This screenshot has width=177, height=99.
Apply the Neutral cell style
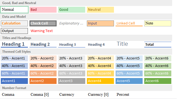(100, 10)
